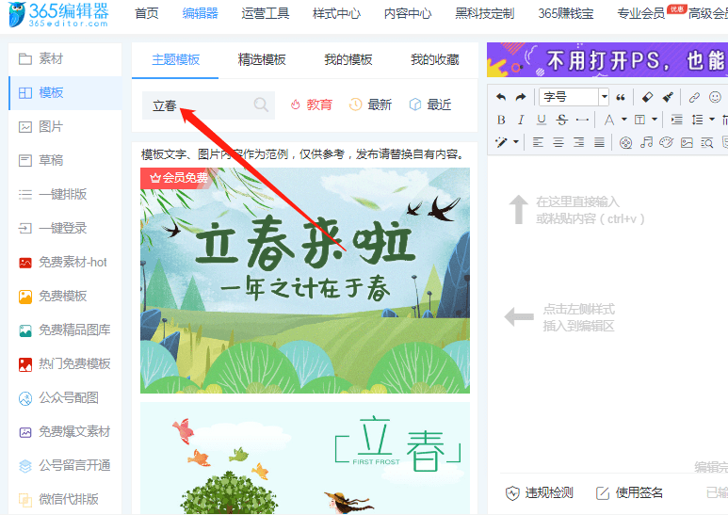
Task: Insert a blockquote with the quote icon
Action: [x=621, y=97]
